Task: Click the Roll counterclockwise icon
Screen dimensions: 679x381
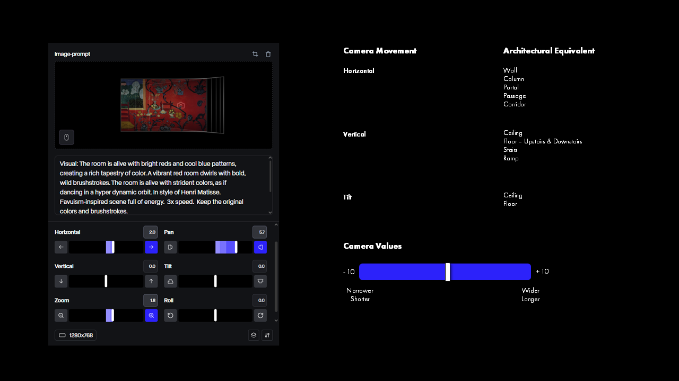Action: click(170, 315)
